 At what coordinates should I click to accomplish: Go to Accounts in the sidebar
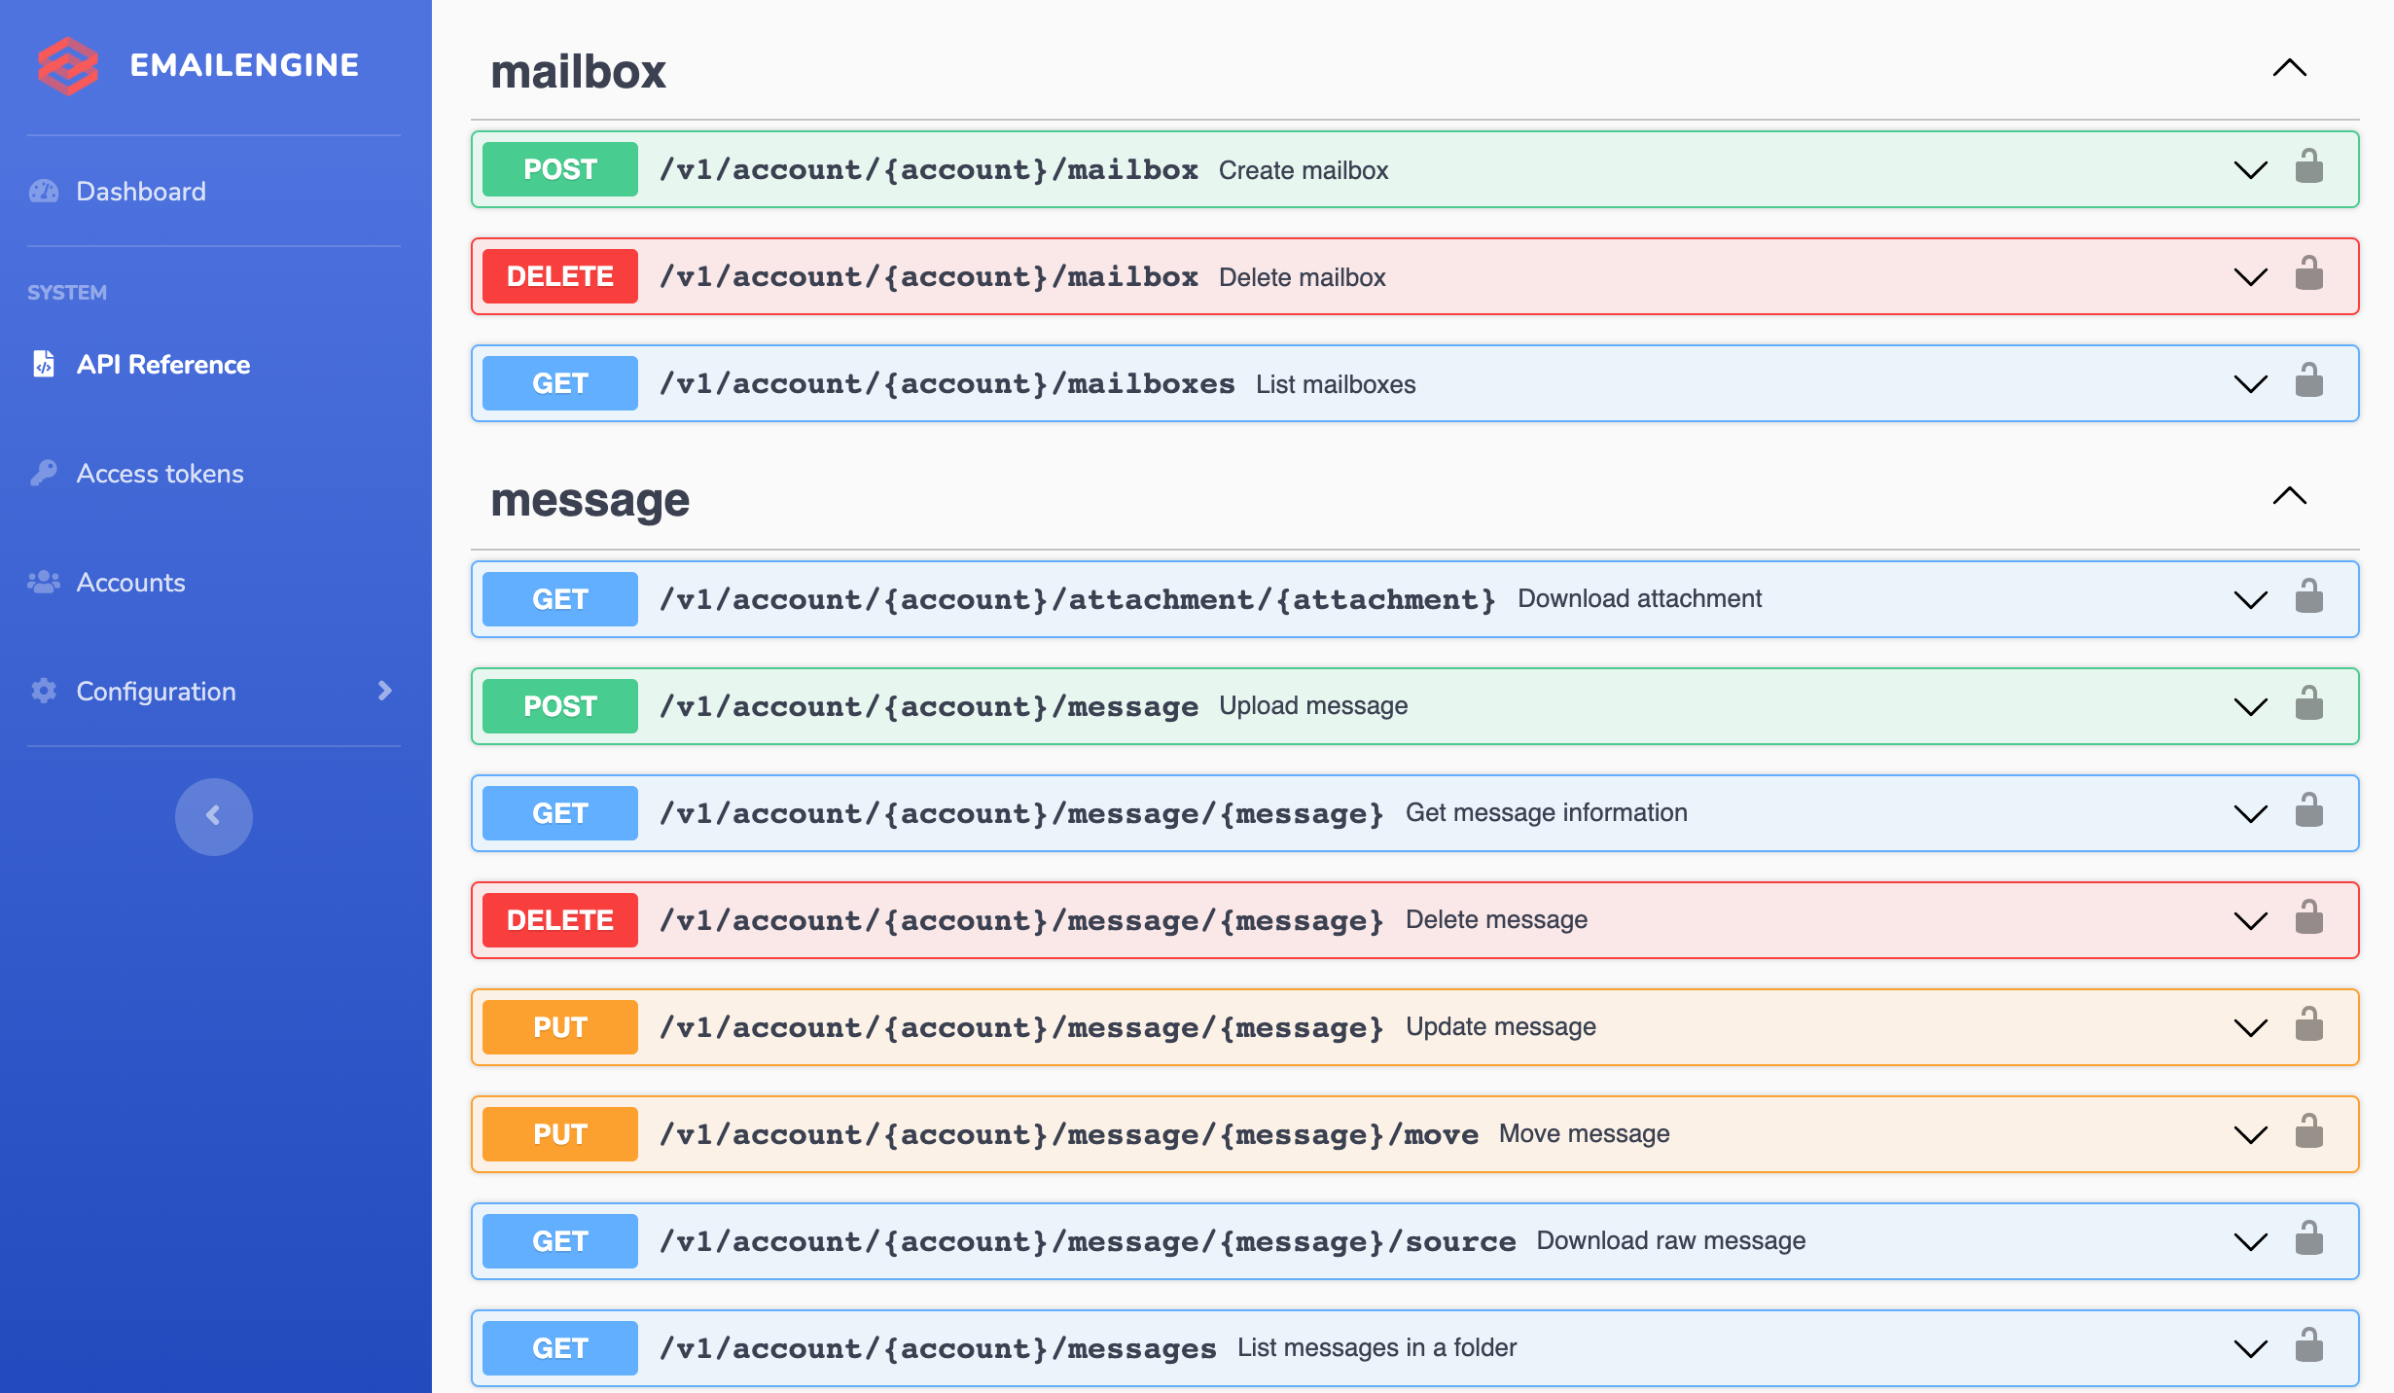(x=130, y=583)
